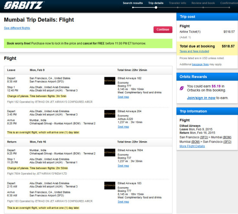Click Total time: 22hr 35min text

(x=132, y=142)
